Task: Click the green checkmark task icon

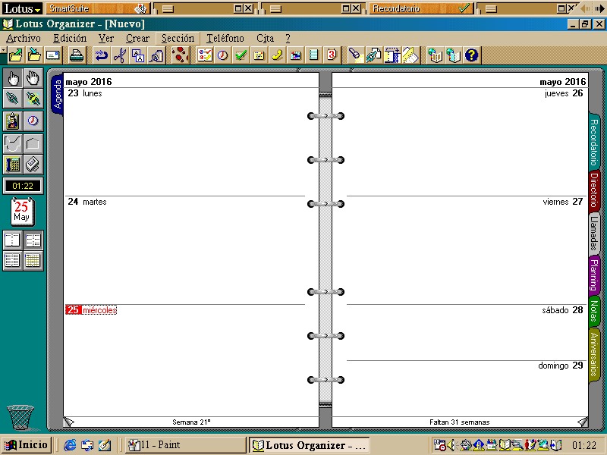Action: [241, 55]
